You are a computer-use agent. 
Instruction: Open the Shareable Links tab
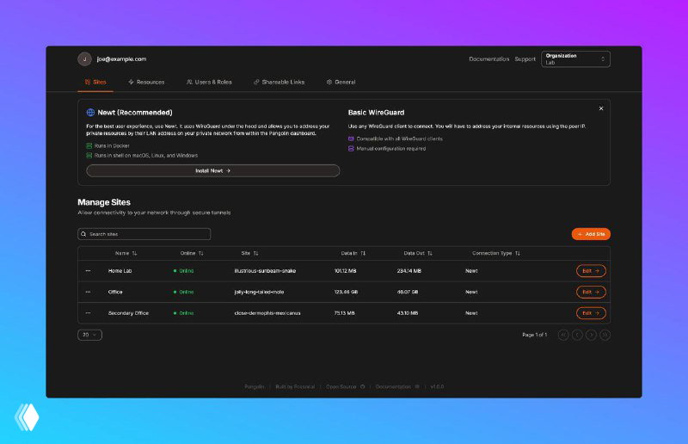279,82
